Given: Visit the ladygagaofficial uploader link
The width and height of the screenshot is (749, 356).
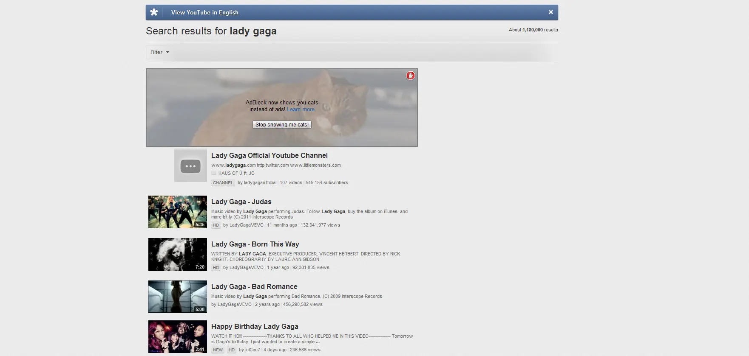Looking at the screenshot, I should pos(260,183).
